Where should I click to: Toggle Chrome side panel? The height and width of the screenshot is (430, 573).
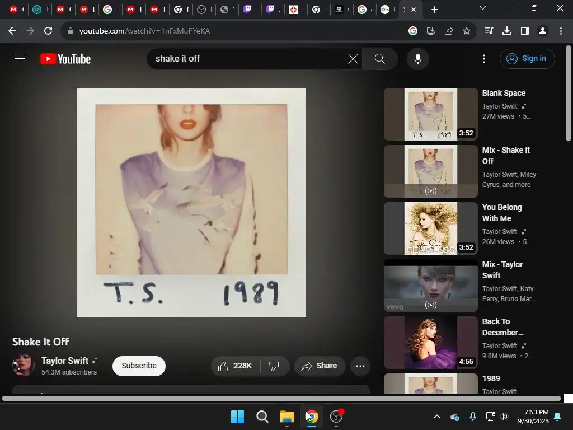click(x=525, y=31)
